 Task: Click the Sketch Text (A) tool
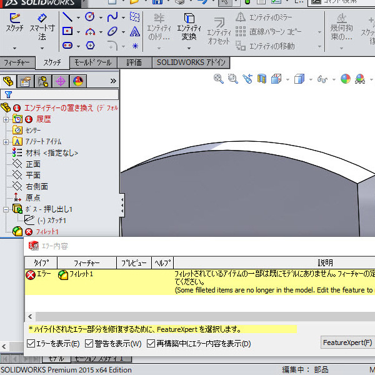point(135,31)
